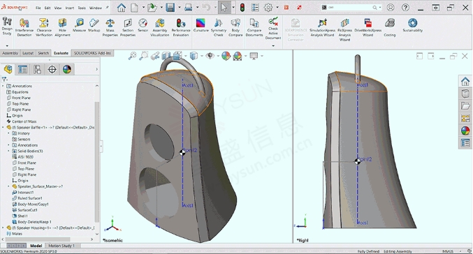
Task: Open the File menu
Action: pyautogui.click(x=38, y=8)
